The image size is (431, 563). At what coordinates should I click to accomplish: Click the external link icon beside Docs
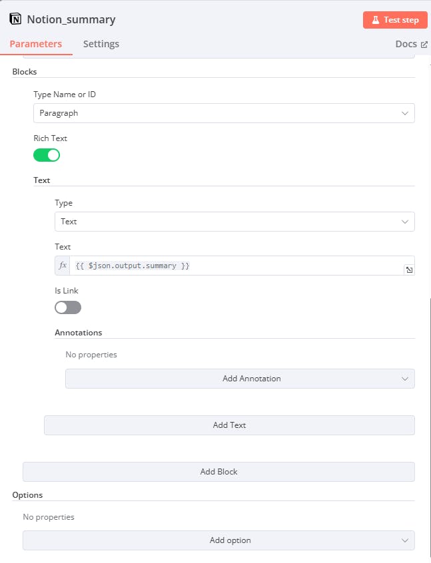pos(424,45)
